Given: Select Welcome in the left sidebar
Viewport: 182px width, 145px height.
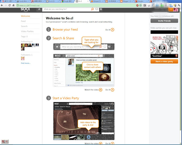Looking at the screenshot, I should pyautogui.click(x=25, y=16).
